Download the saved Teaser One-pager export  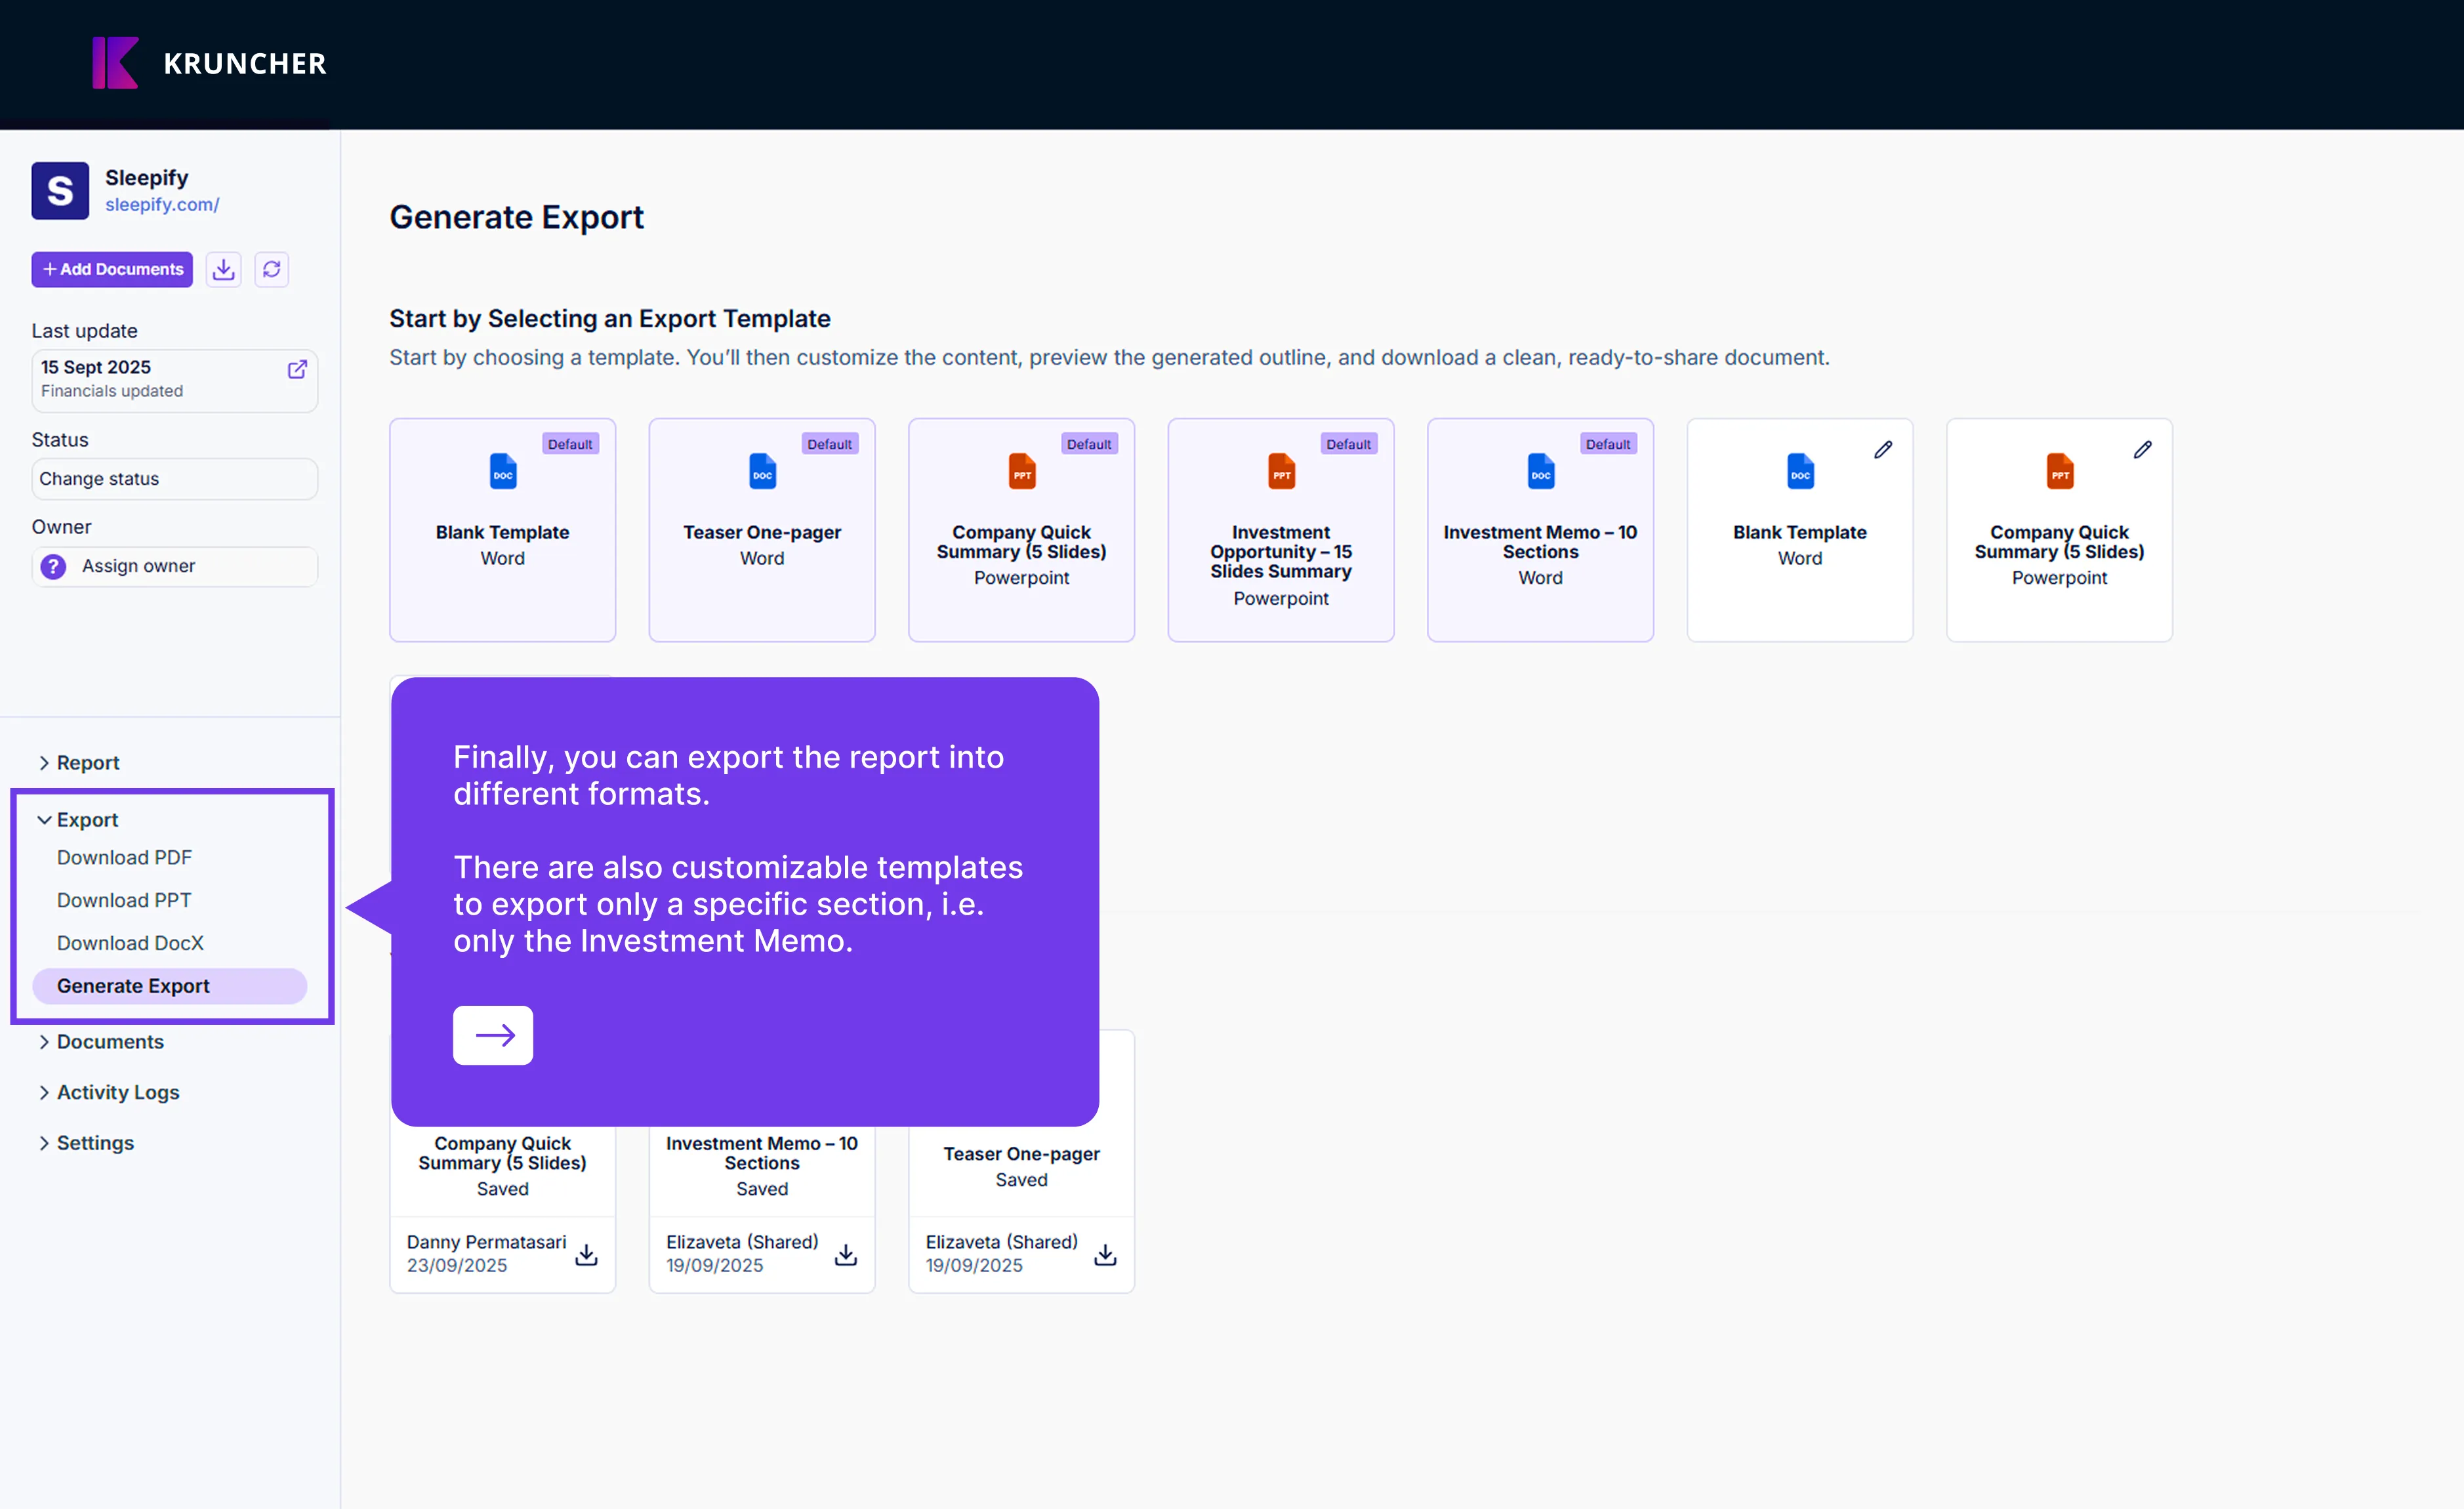(x=1104, y=1254)
